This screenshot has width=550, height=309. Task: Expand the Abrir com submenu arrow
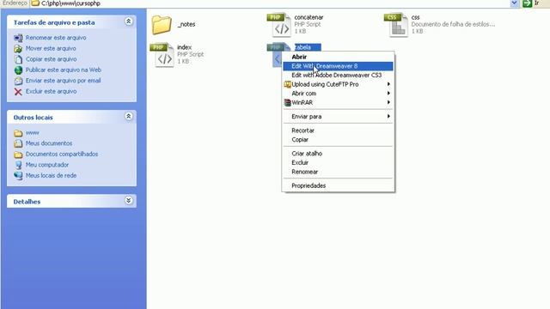388,94
